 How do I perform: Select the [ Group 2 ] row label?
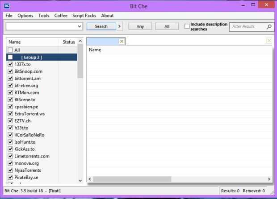coord(32,58)
